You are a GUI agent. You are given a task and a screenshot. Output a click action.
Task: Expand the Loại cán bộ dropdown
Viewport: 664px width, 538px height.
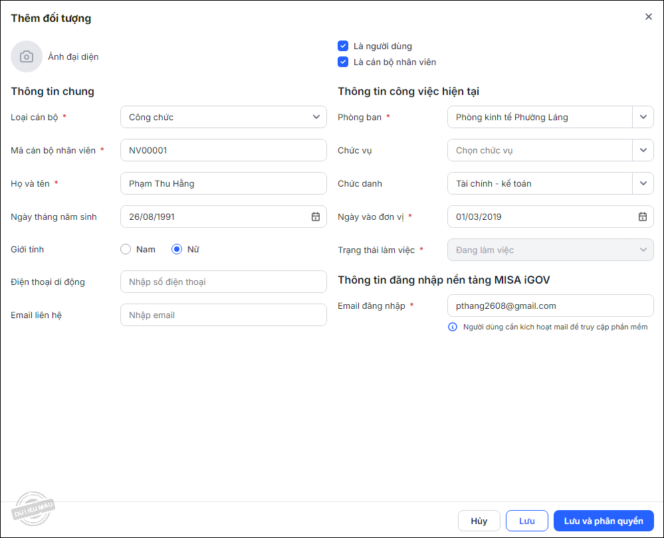[x=316, y=117]
